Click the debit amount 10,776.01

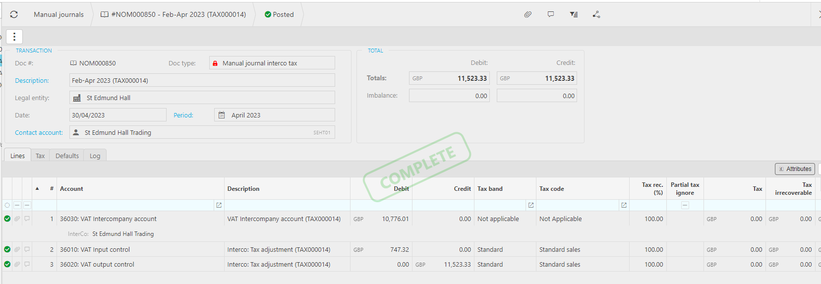[395, 219]
